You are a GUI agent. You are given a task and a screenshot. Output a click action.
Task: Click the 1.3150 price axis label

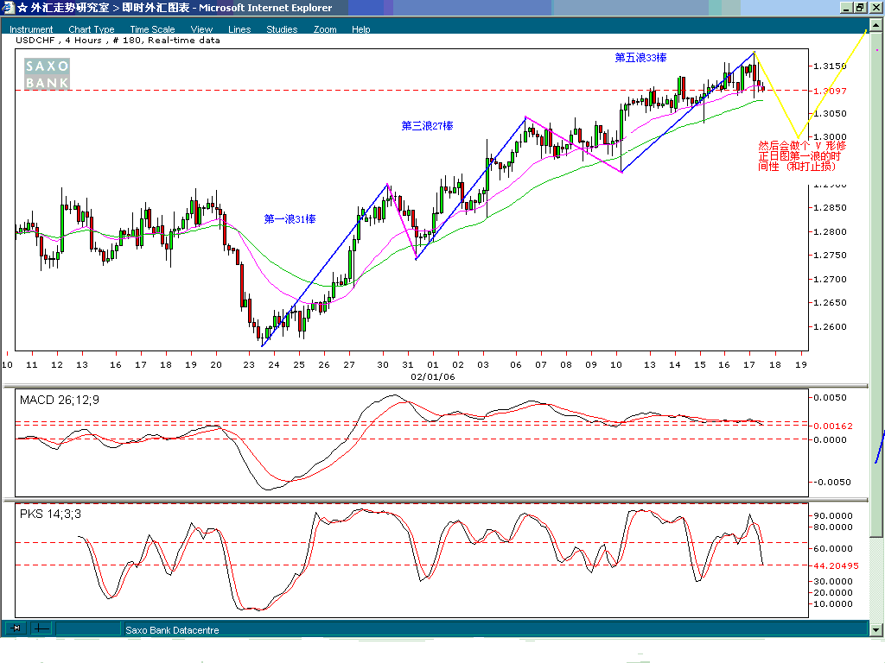pyautogui.click(x=830, y=66)
